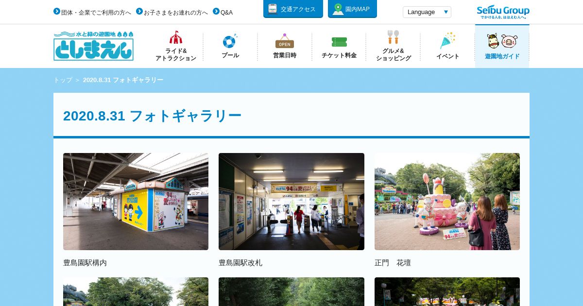This screenshot has height=306, width=583.
Task: Click the 正門 花壇 caption
Action: pyautogui.click(x=393, y=263)
